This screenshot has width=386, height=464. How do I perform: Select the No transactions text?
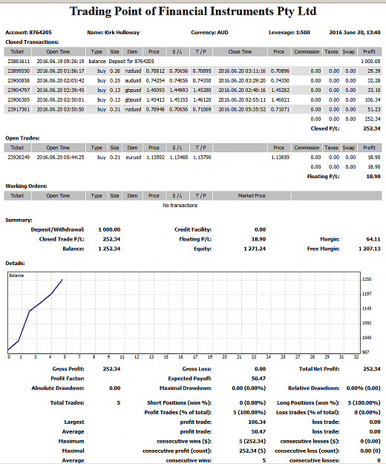[180, 206]
